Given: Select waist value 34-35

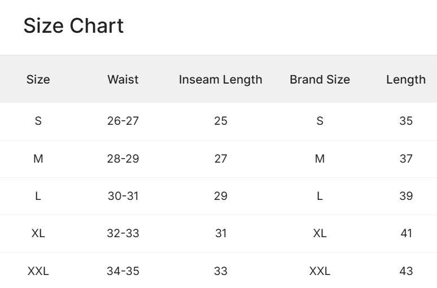Looking at the screenshot, I should (123, 271).
